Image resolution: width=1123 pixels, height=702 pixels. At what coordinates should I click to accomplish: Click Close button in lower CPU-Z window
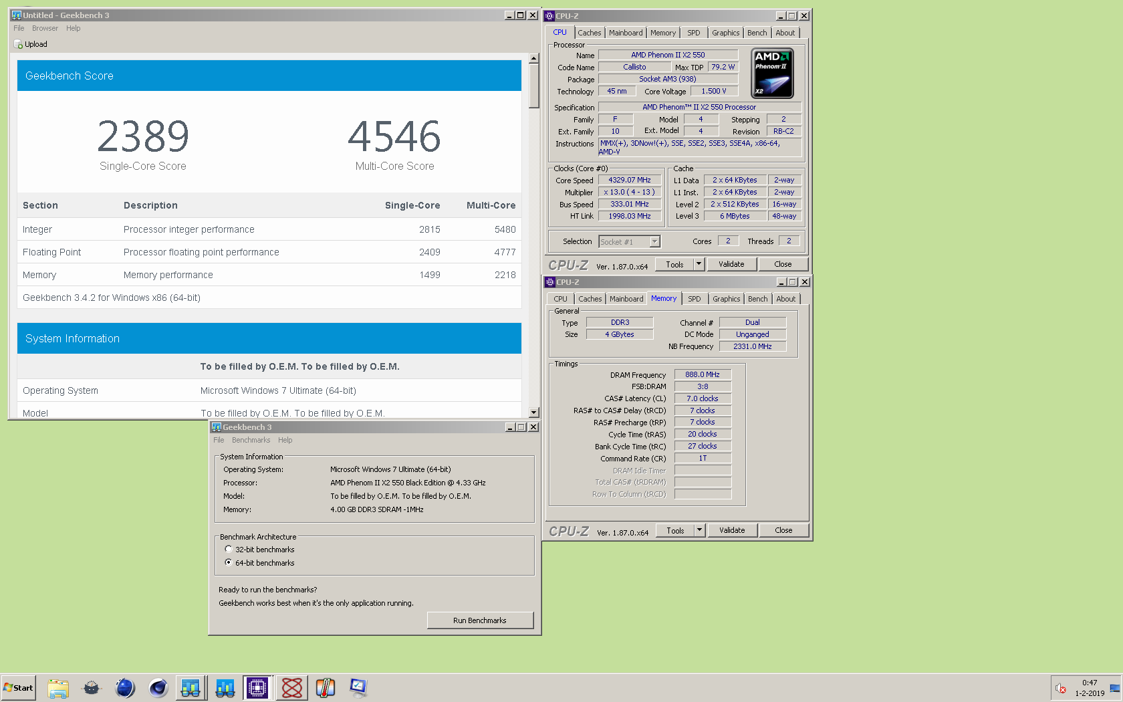tap(783, 530)
